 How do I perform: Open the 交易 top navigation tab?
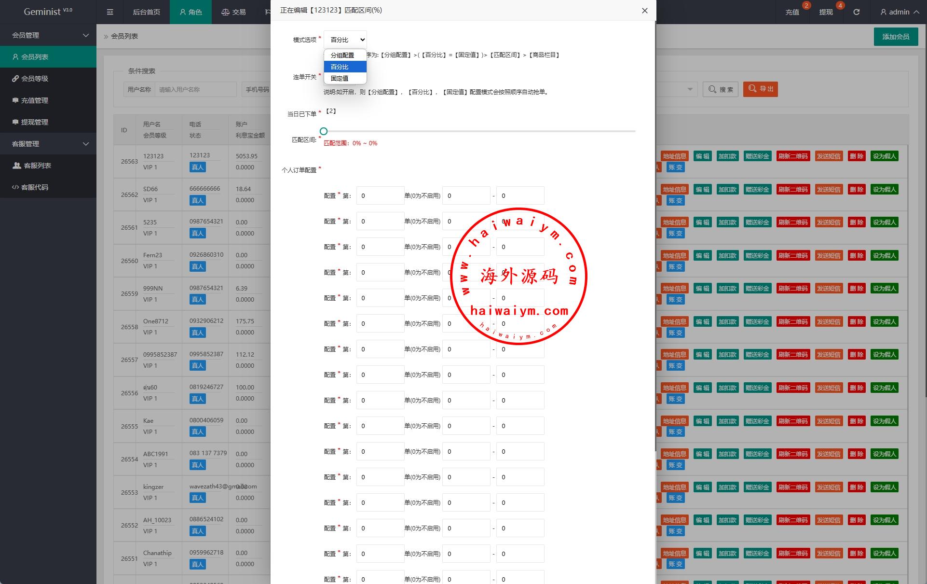pyautogui.click(x=233, y=12)
